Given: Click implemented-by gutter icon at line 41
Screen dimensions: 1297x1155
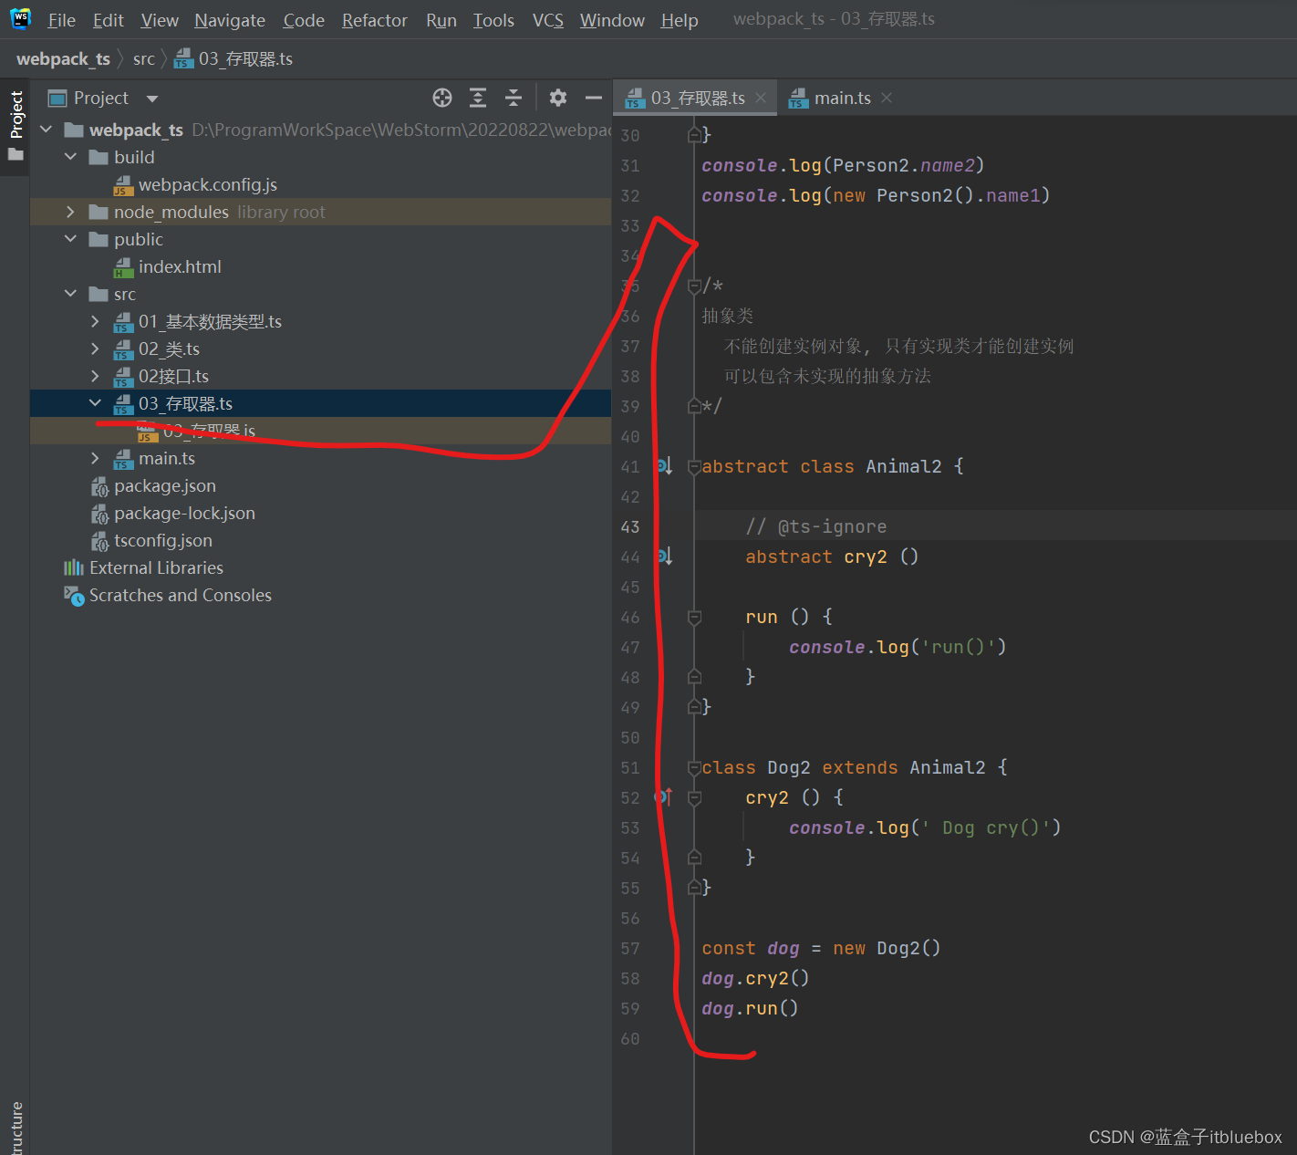Looking at the screenshot, I should click(x=665, y=466).
